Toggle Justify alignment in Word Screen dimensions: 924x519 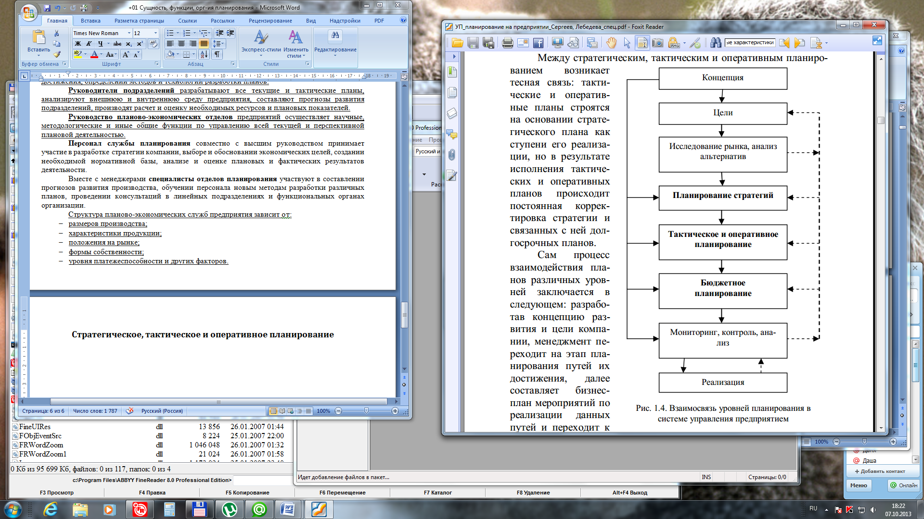pyautogui.click(x=204, y=44)
